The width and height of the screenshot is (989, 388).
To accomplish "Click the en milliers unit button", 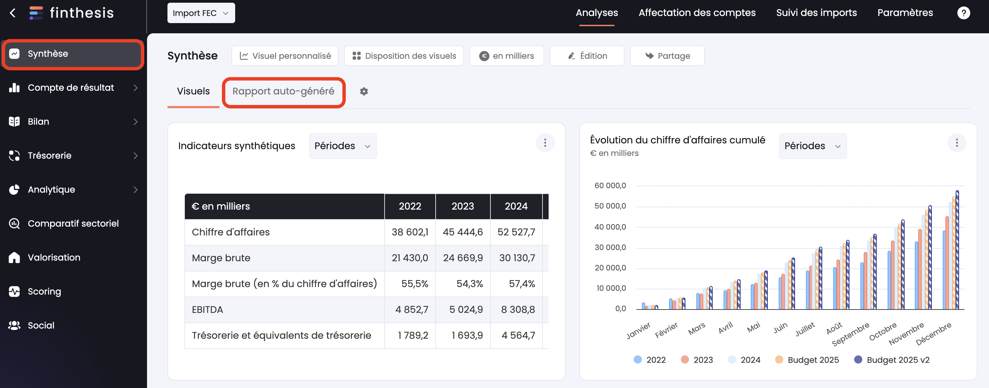I will tap(506, 56).
